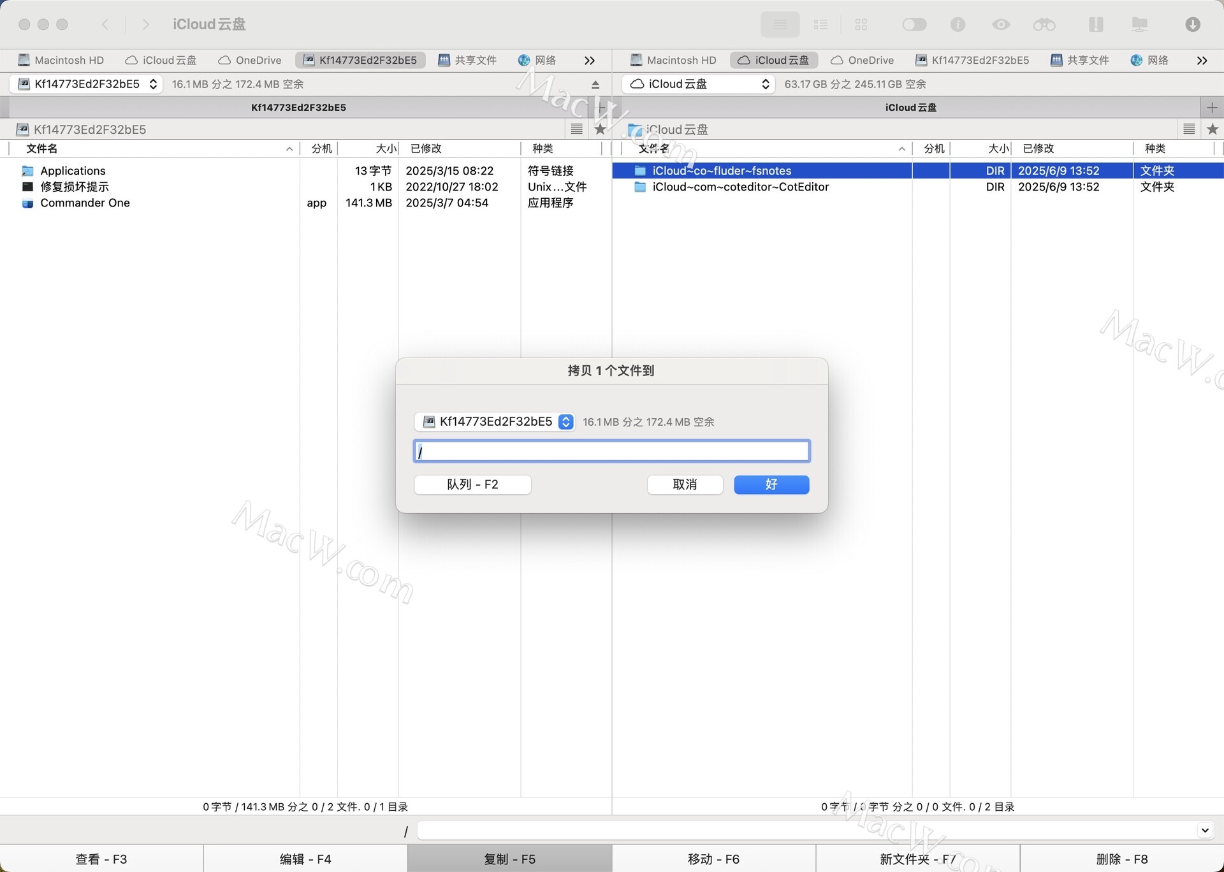
Task: Select 网络 tab in left panel
Action: click(537, 60)
